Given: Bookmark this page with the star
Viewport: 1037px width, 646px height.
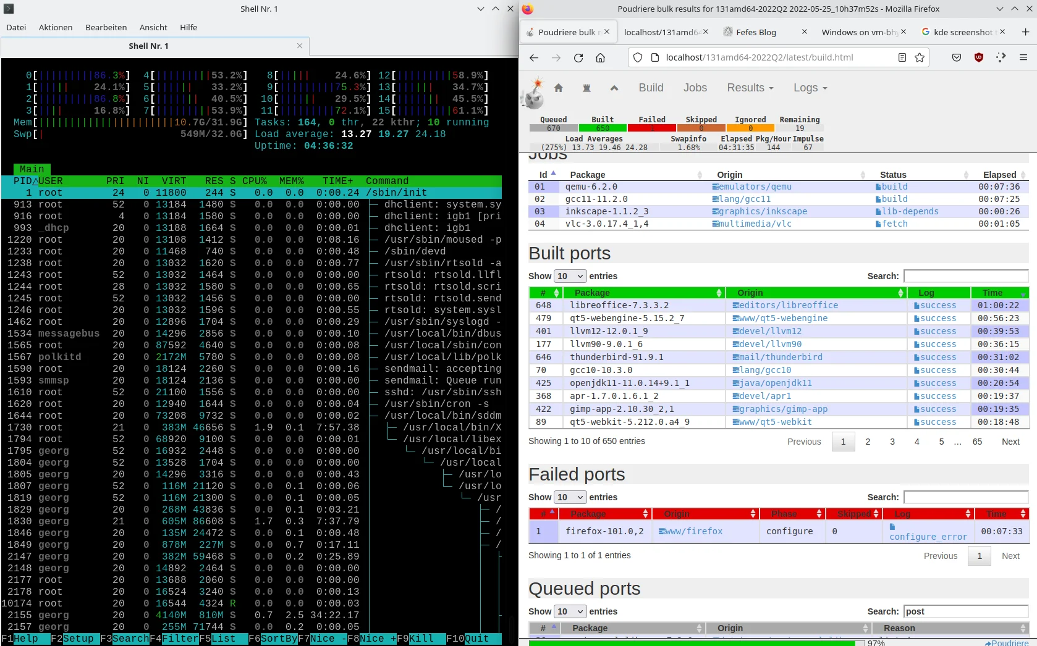Looking at the screenshot, I should pos(920,57).
